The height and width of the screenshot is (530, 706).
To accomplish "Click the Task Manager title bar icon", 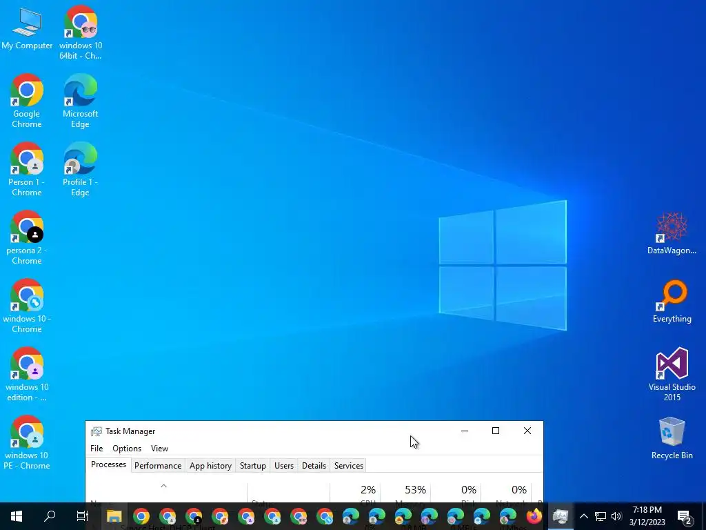I will pos(97,431).
